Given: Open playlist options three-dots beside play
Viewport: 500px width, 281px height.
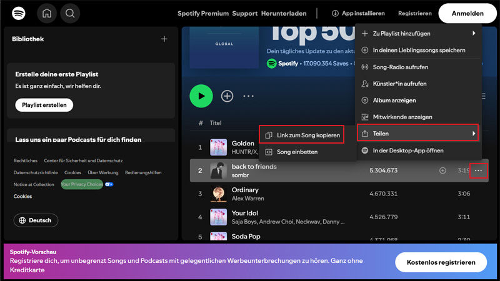Looking at the screenshot, I should [248, 96].
